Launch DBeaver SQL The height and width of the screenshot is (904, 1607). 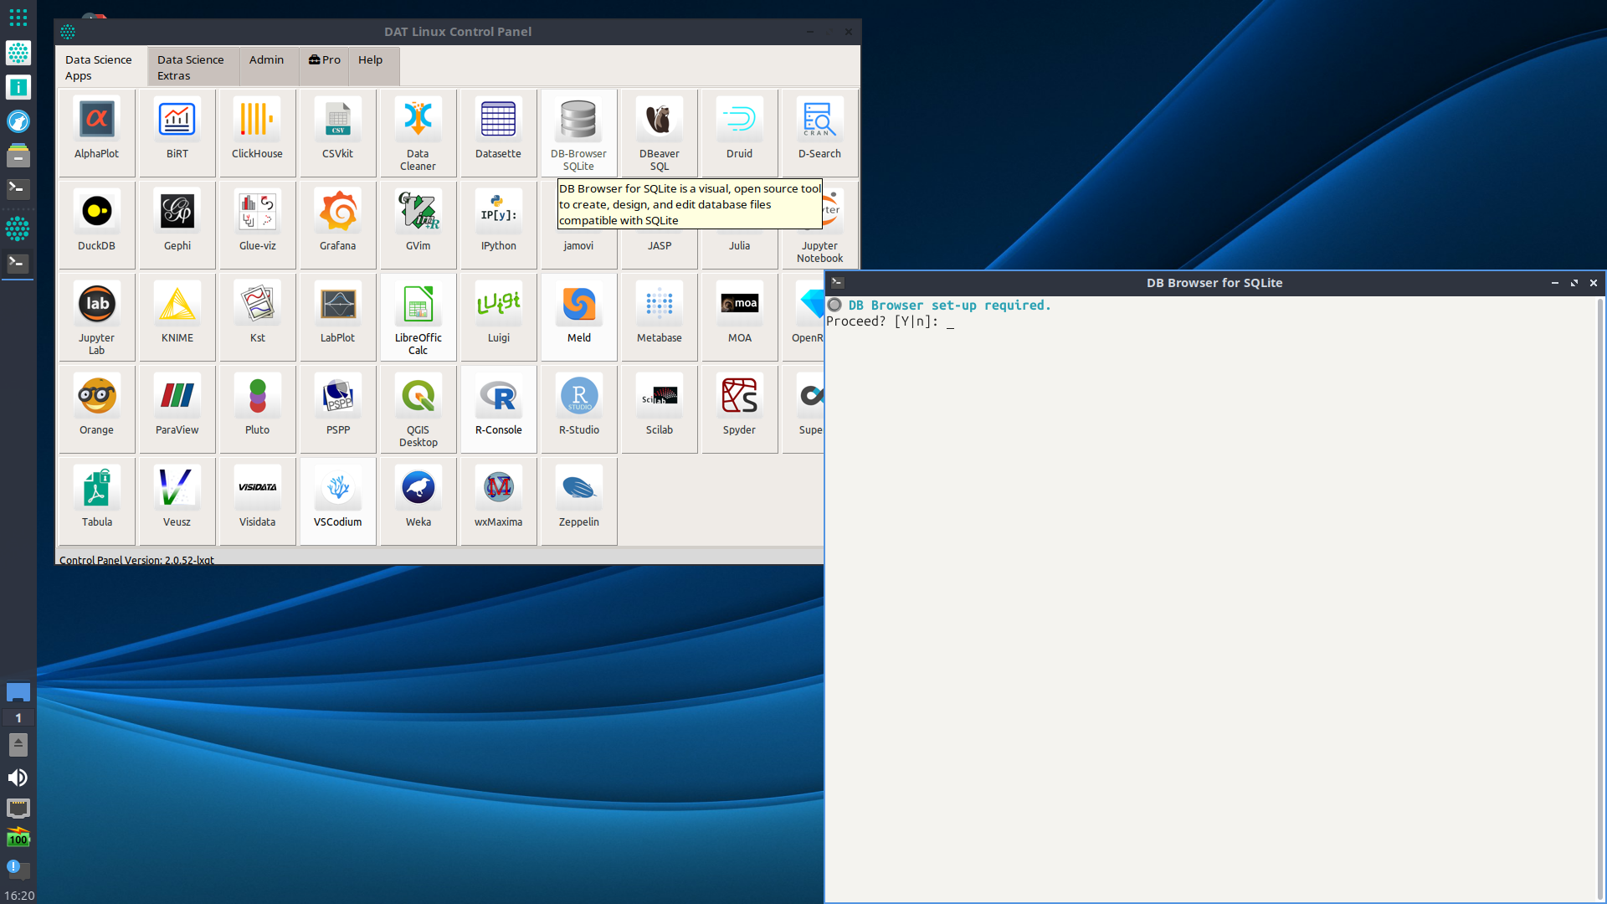tap(660, 132)
